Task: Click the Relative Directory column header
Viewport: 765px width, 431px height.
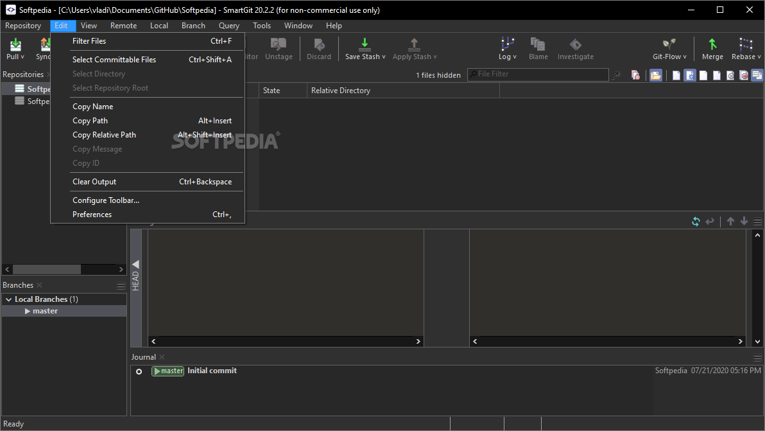Action: click(x=403, y=91)
